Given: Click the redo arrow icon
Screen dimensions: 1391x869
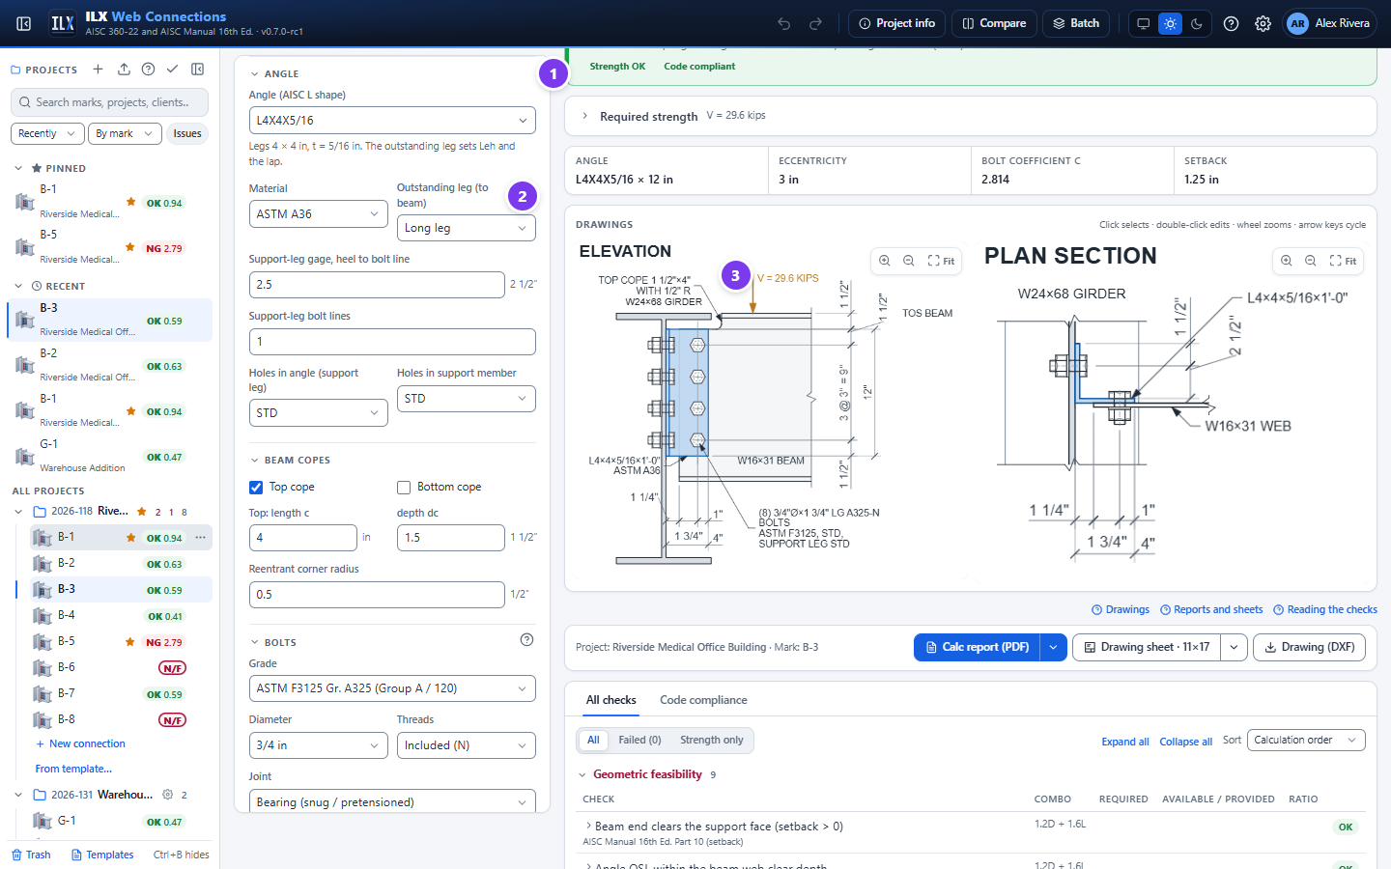Looking at the screenshot, I should 815,23.
